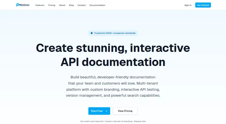The image size is (226, 124).
Task: Click the arrow icon in Start Free
Action: point(107,111)
